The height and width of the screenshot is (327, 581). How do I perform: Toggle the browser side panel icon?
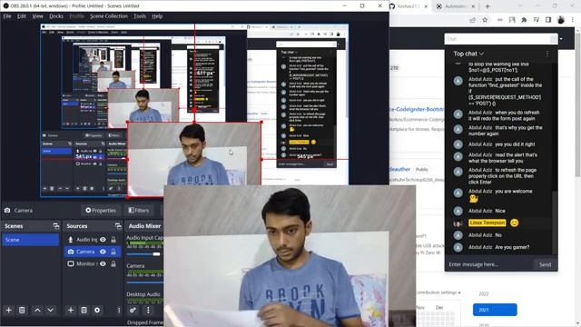point(548,20)
